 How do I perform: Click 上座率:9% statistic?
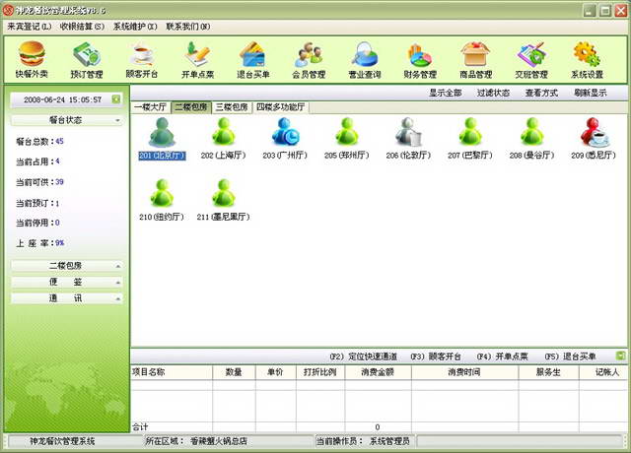coord(39,243)
